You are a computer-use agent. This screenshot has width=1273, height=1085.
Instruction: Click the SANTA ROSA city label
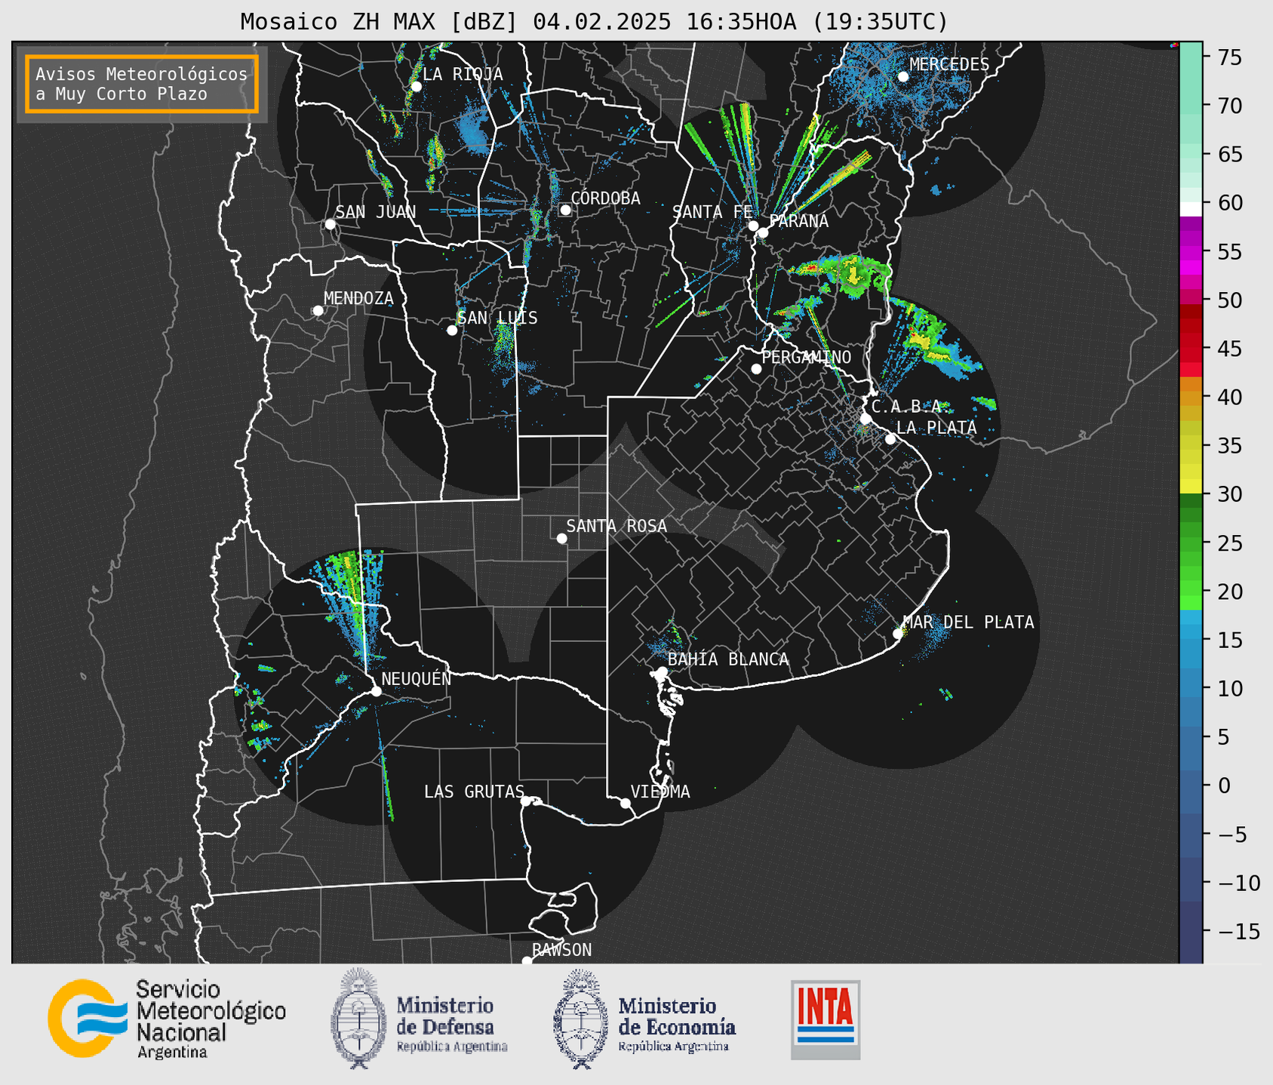(617, 526)
